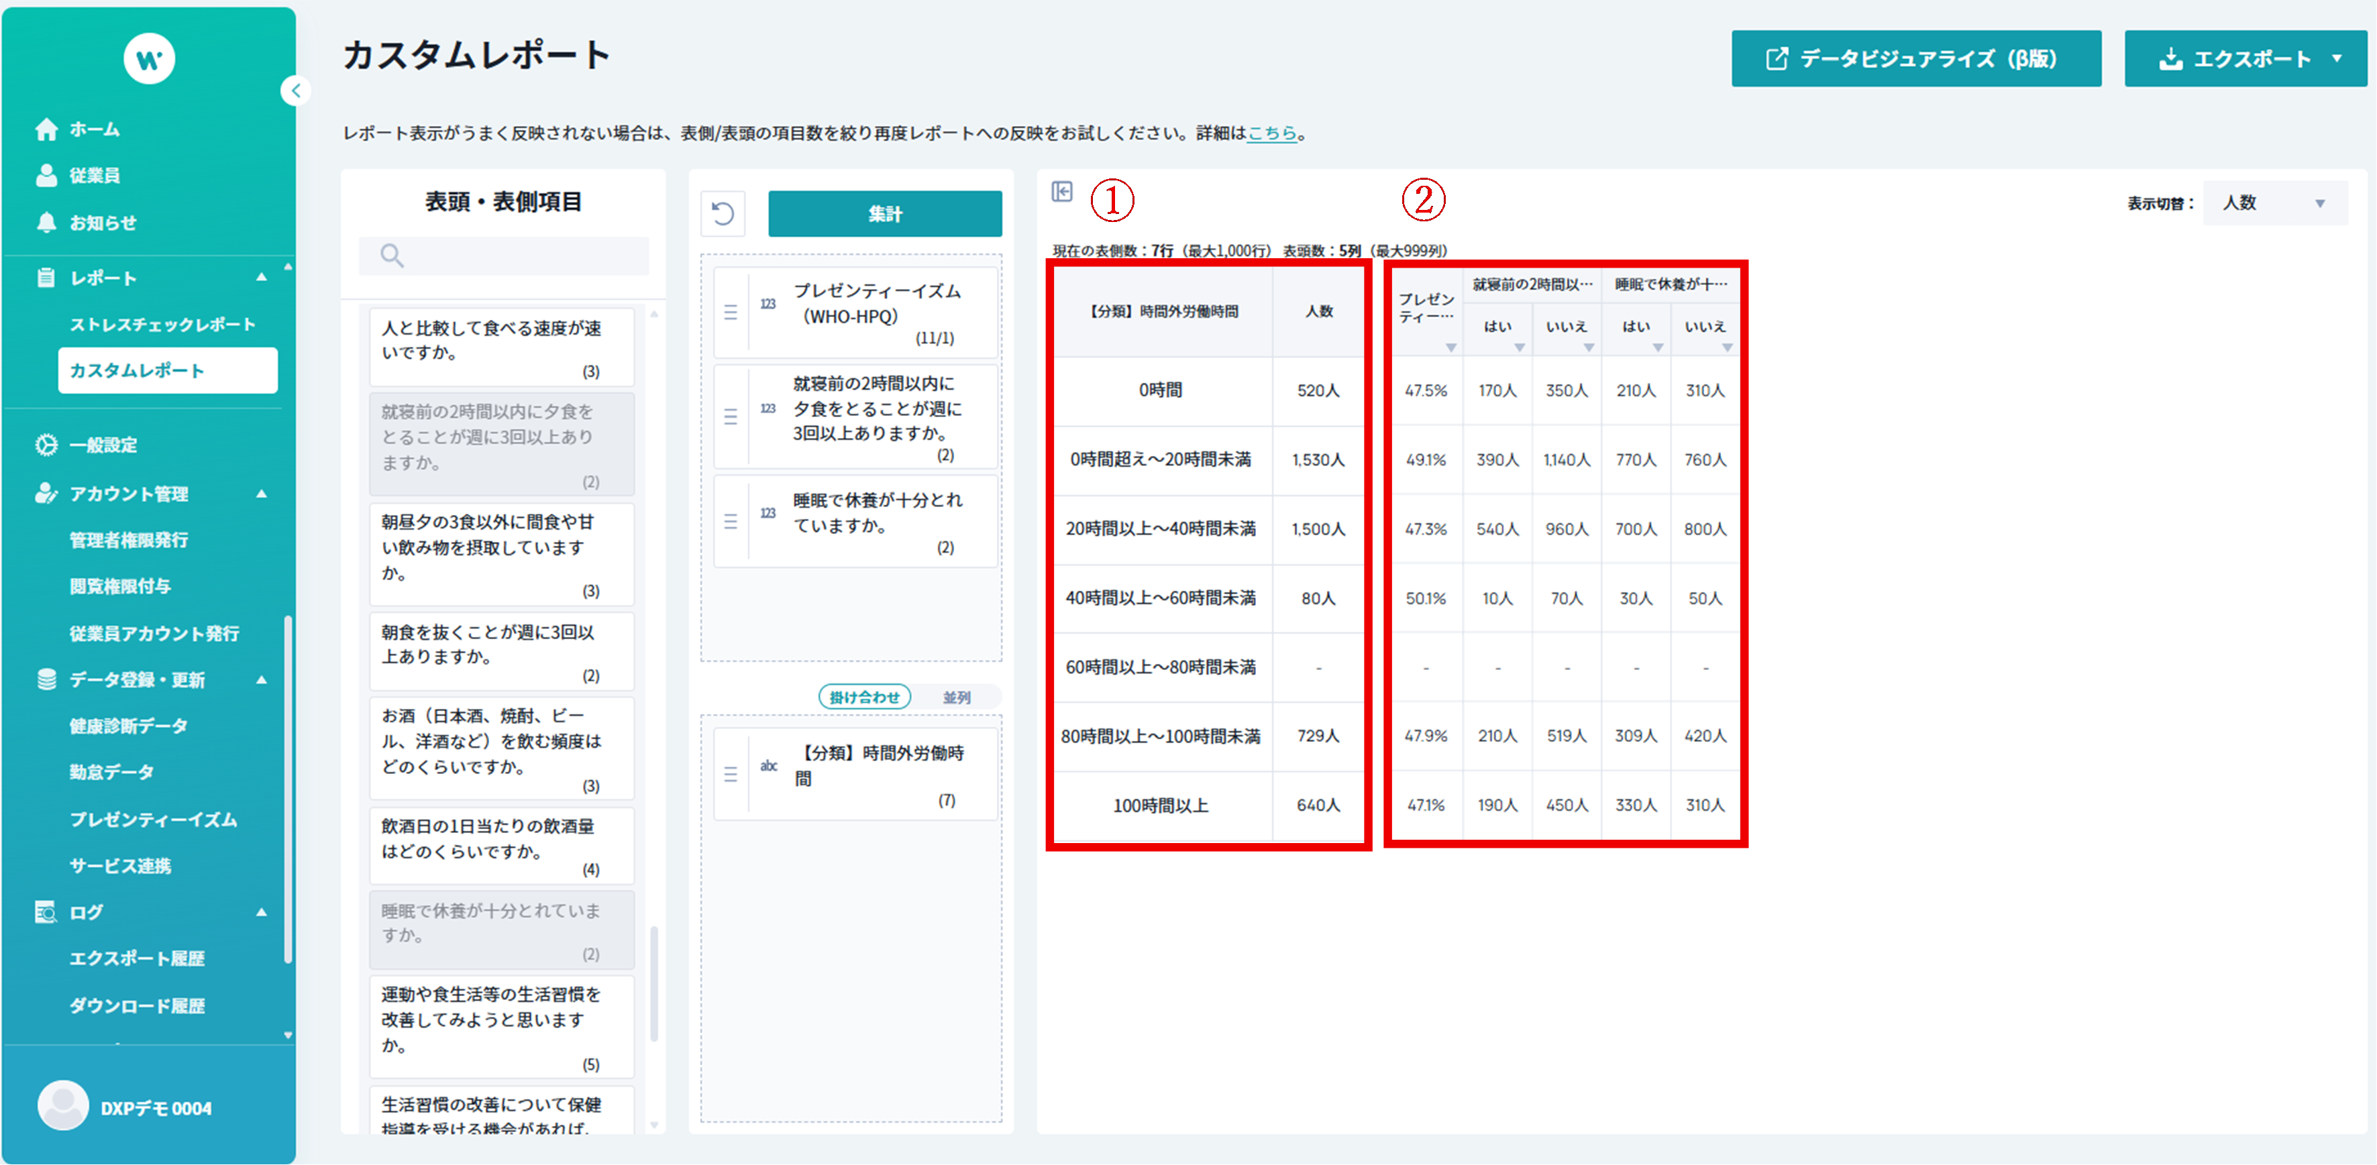Click the W logo in sidebar
Screen dimensions: 2377x1165
click(x=148, y=58)
